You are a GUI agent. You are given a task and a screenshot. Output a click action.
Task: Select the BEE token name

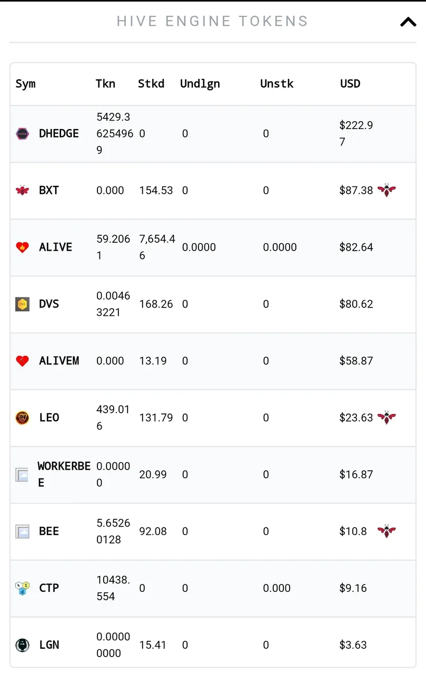[49, 531]
